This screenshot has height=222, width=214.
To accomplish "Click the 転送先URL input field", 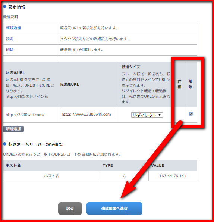I will click(x=88, y=115).
